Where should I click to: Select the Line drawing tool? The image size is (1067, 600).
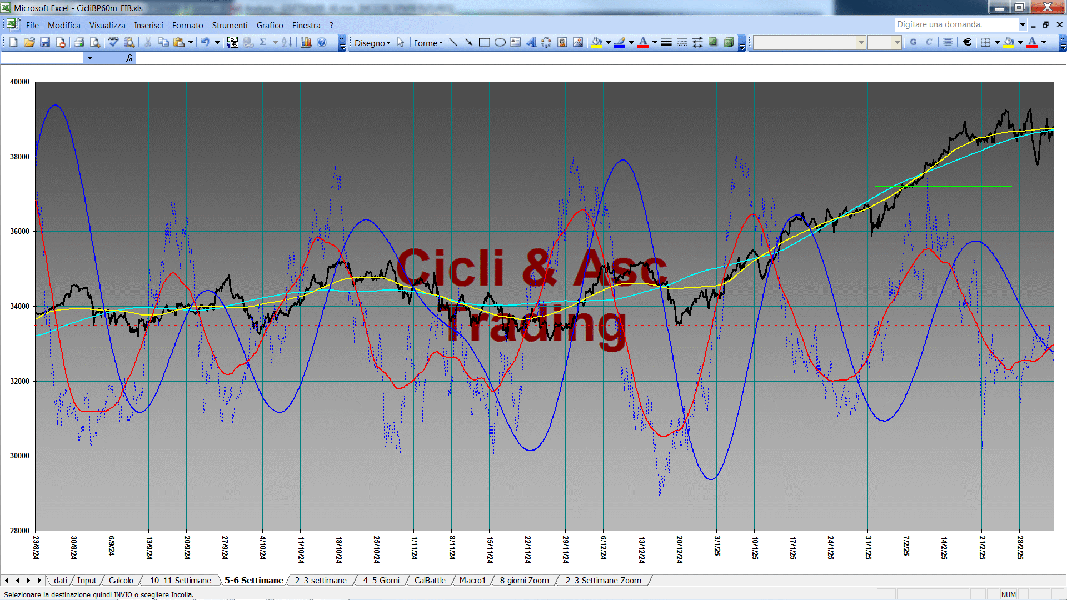pos(453,42)
